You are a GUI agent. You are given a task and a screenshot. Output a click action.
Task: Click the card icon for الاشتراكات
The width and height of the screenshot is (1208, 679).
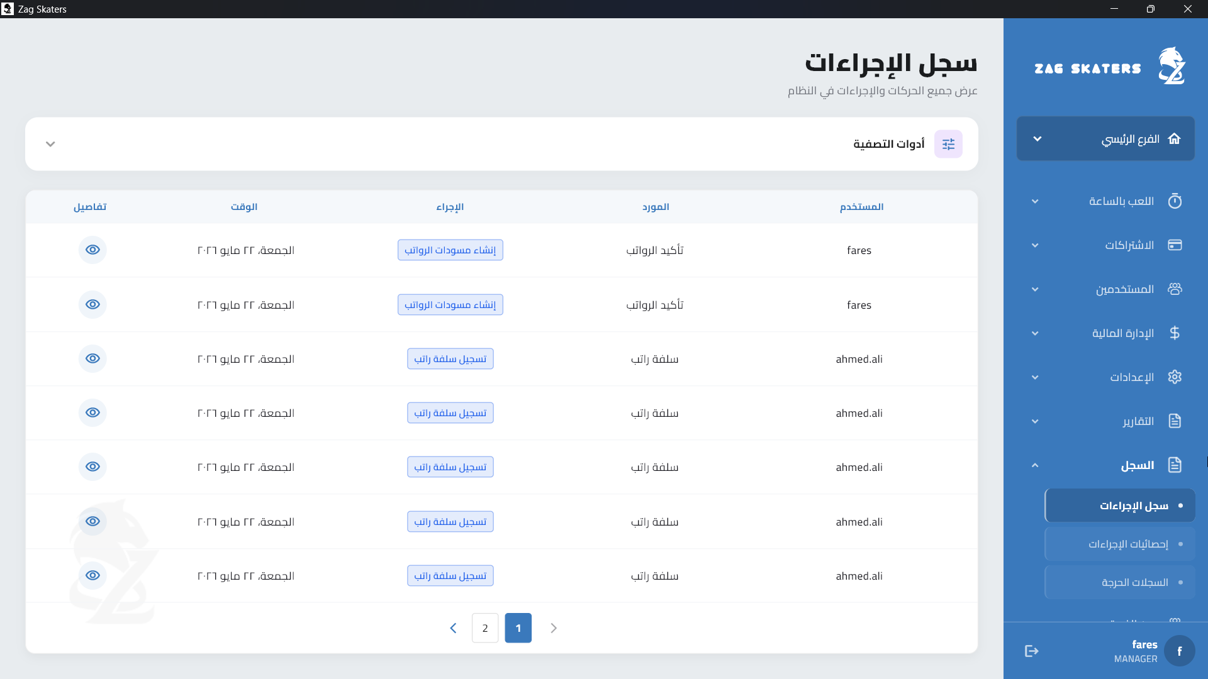1175,245
